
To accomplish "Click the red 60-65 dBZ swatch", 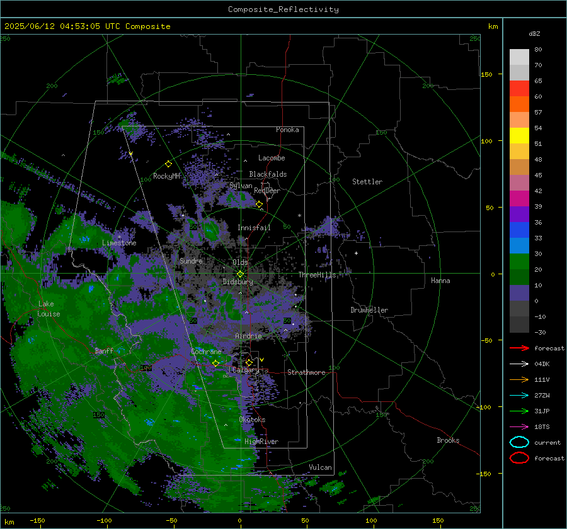I will 519,89.
